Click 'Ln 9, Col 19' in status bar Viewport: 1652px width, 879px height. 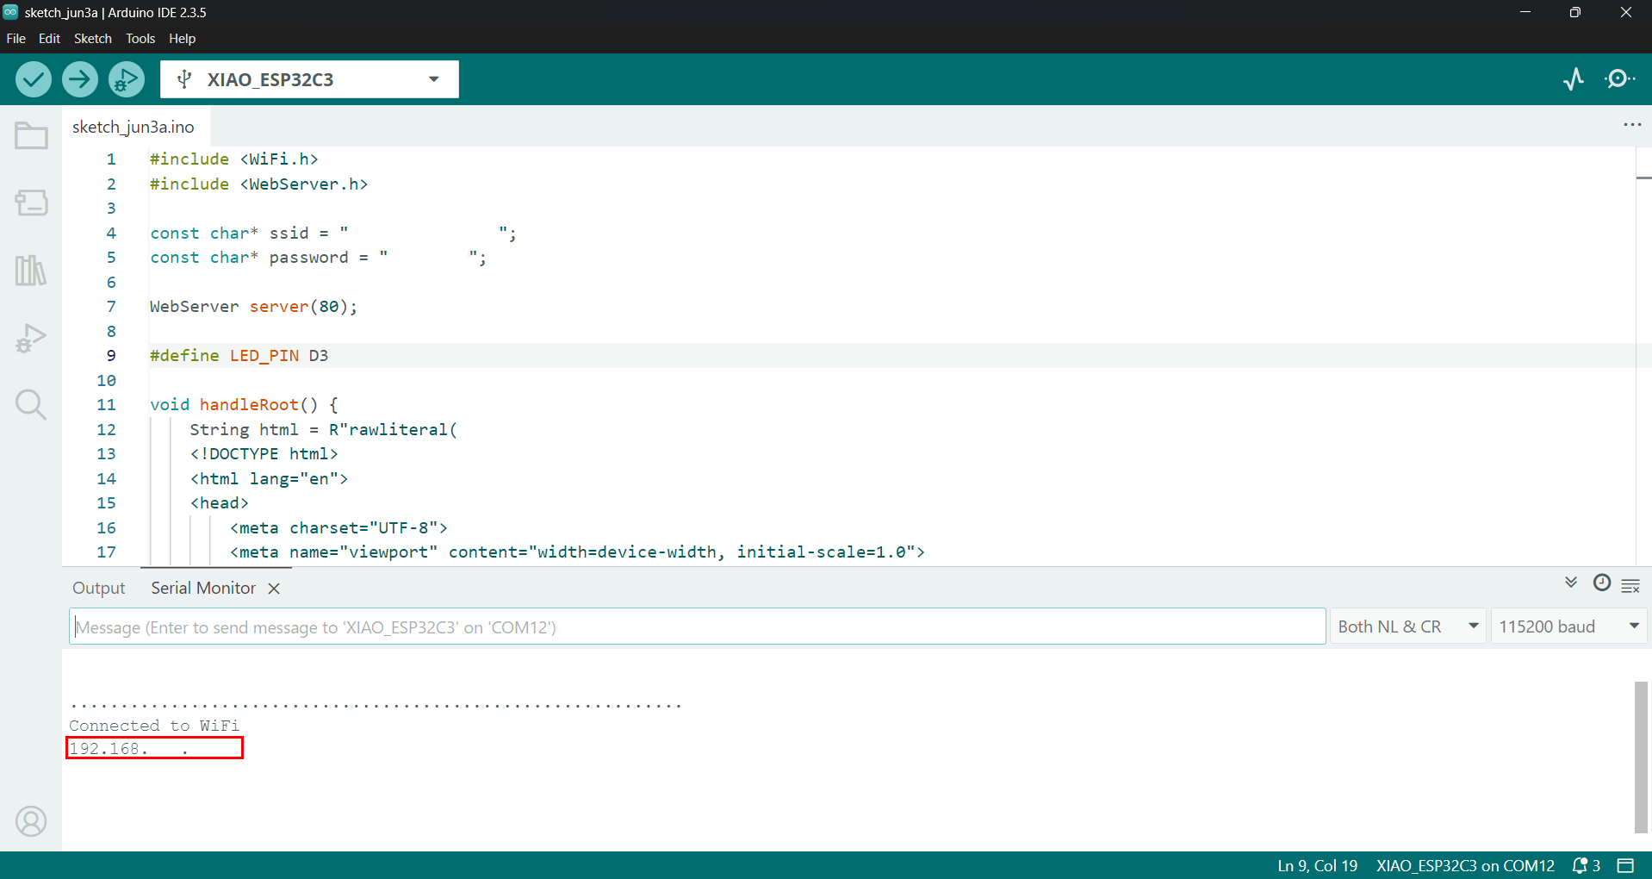click(1317, 865)
